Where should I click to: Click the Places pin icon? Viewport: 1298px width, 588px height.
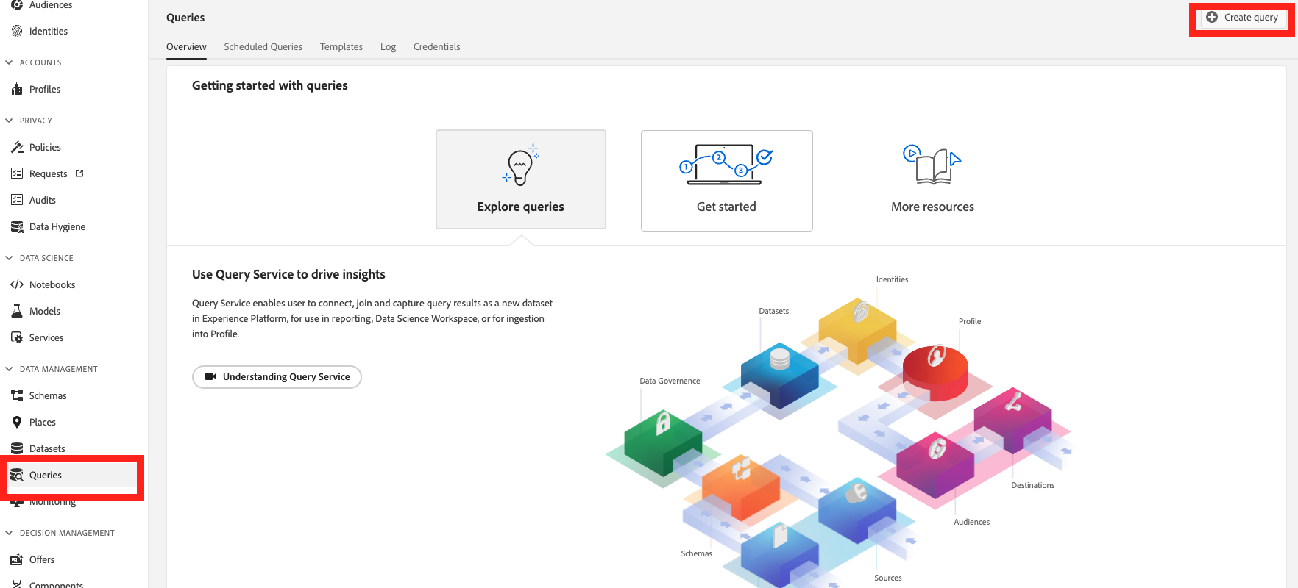point(17,422)
